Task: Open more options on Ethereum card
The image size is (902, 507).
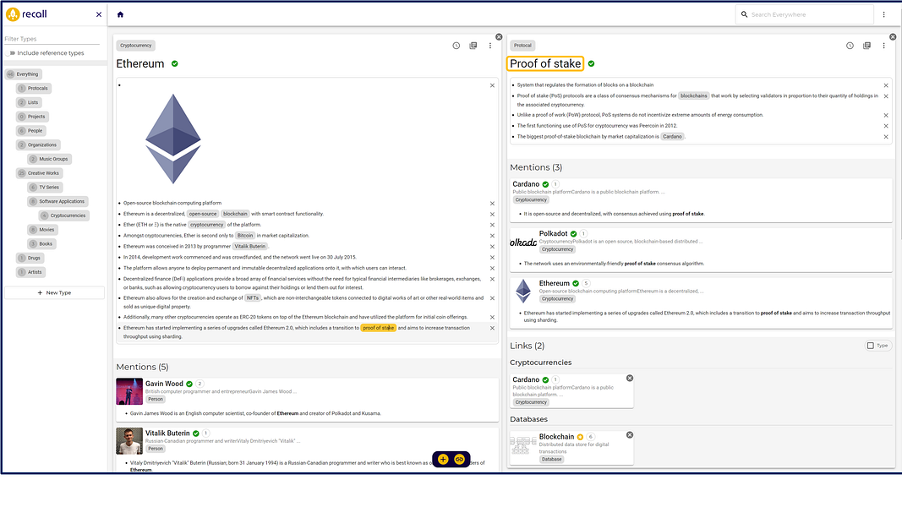Action: coord(490,46)
